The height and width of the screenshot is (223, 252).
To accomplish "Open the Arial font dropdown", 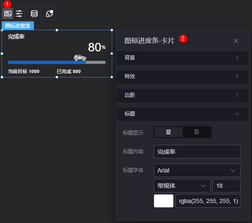I will pos(197,170).
